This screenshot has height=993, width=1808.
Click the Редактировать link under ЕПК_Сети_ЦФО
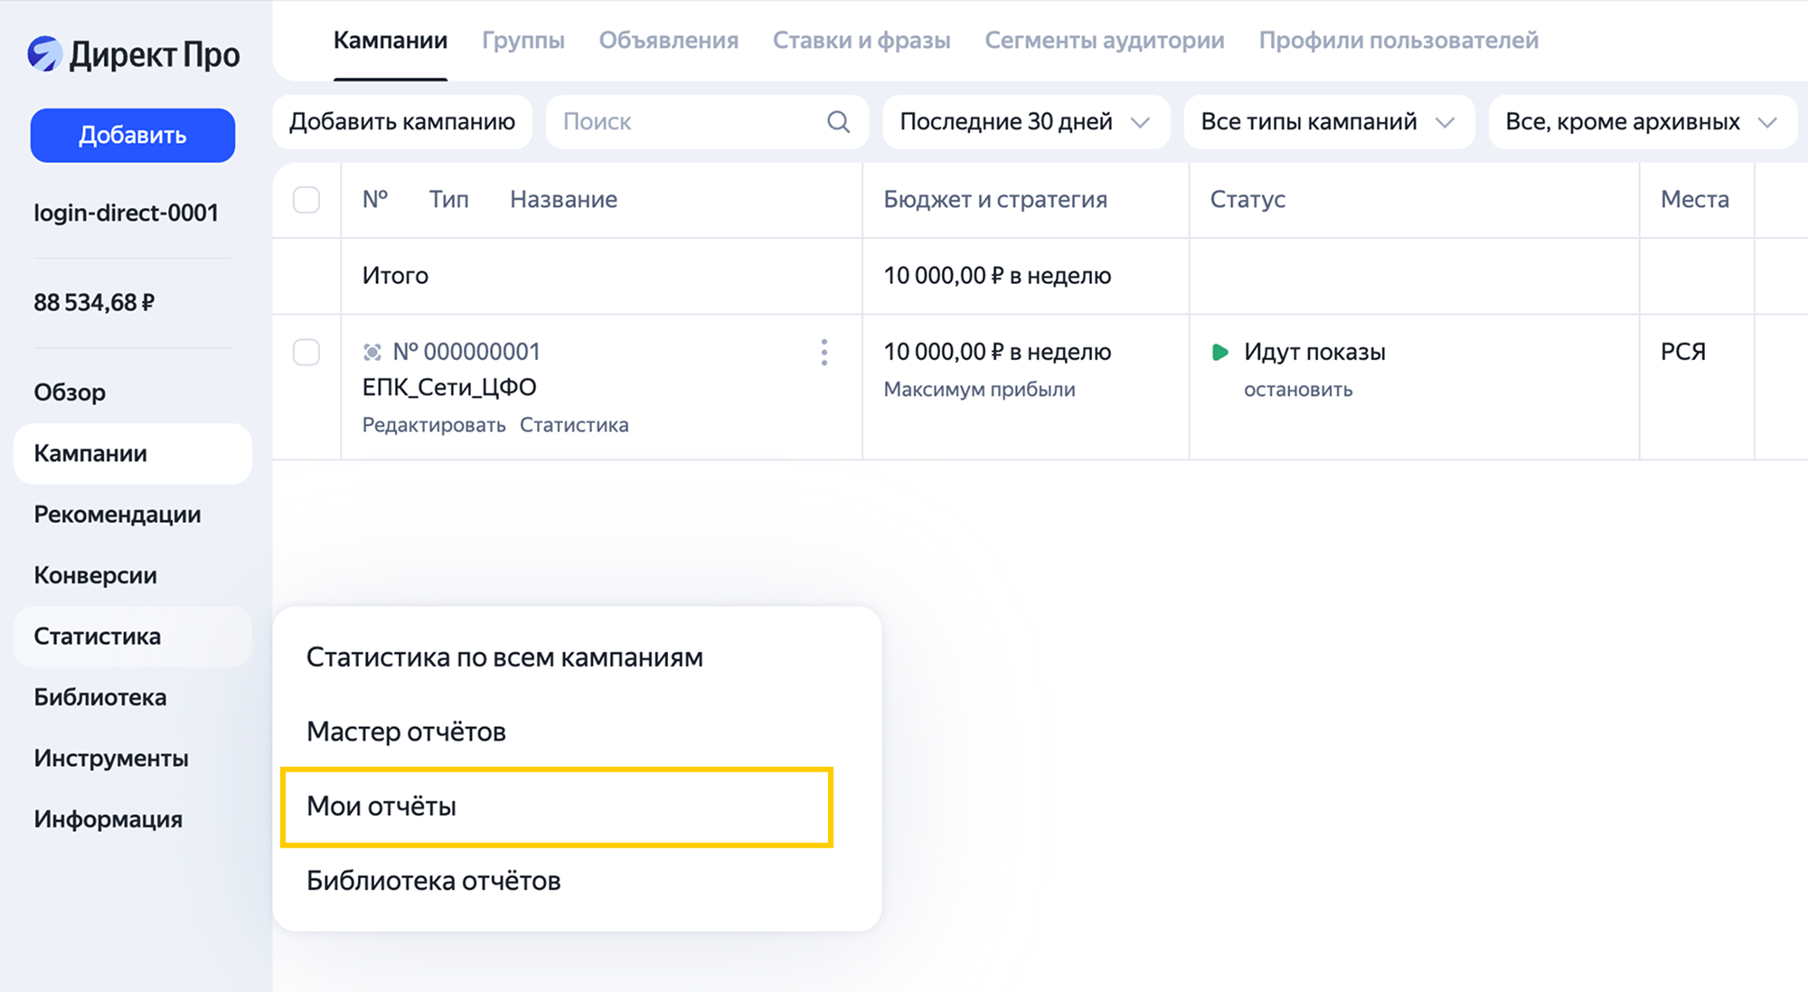point(434,425)
